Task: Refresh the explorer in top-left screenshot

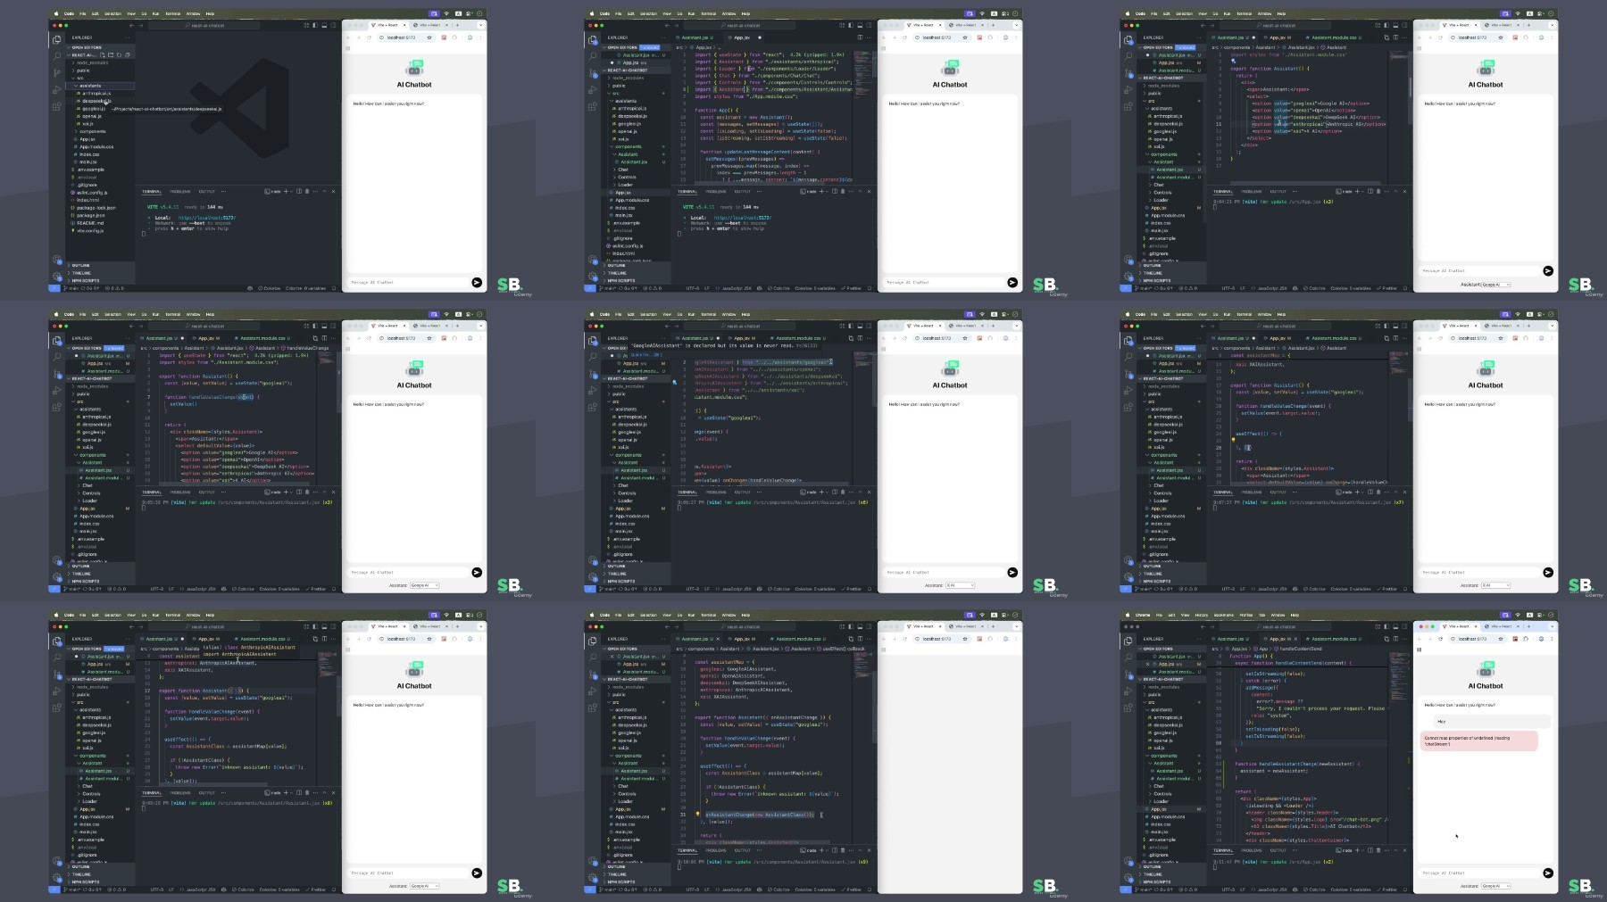Action: tap(119, 55)
